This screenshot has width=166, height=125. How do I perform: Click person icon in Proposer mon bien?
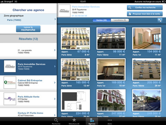(130, 14)
